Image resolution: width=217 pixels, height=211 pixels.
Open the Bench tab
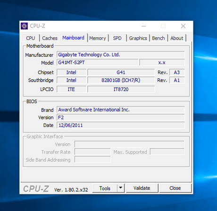pyautogui.click(x=159, y=38)
